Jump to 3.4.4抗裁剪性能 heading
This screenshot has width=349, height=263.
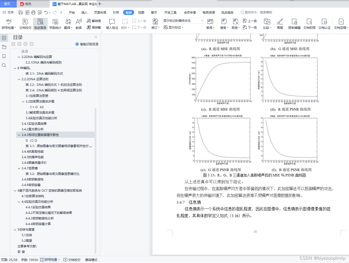click(x=32, y=152)
